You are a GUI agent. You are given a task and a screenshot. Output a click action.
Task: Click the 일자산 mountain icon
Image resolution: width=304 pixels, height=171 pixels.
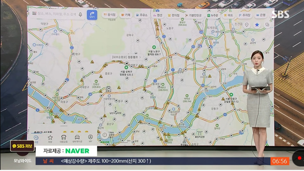tap(217, 125)
